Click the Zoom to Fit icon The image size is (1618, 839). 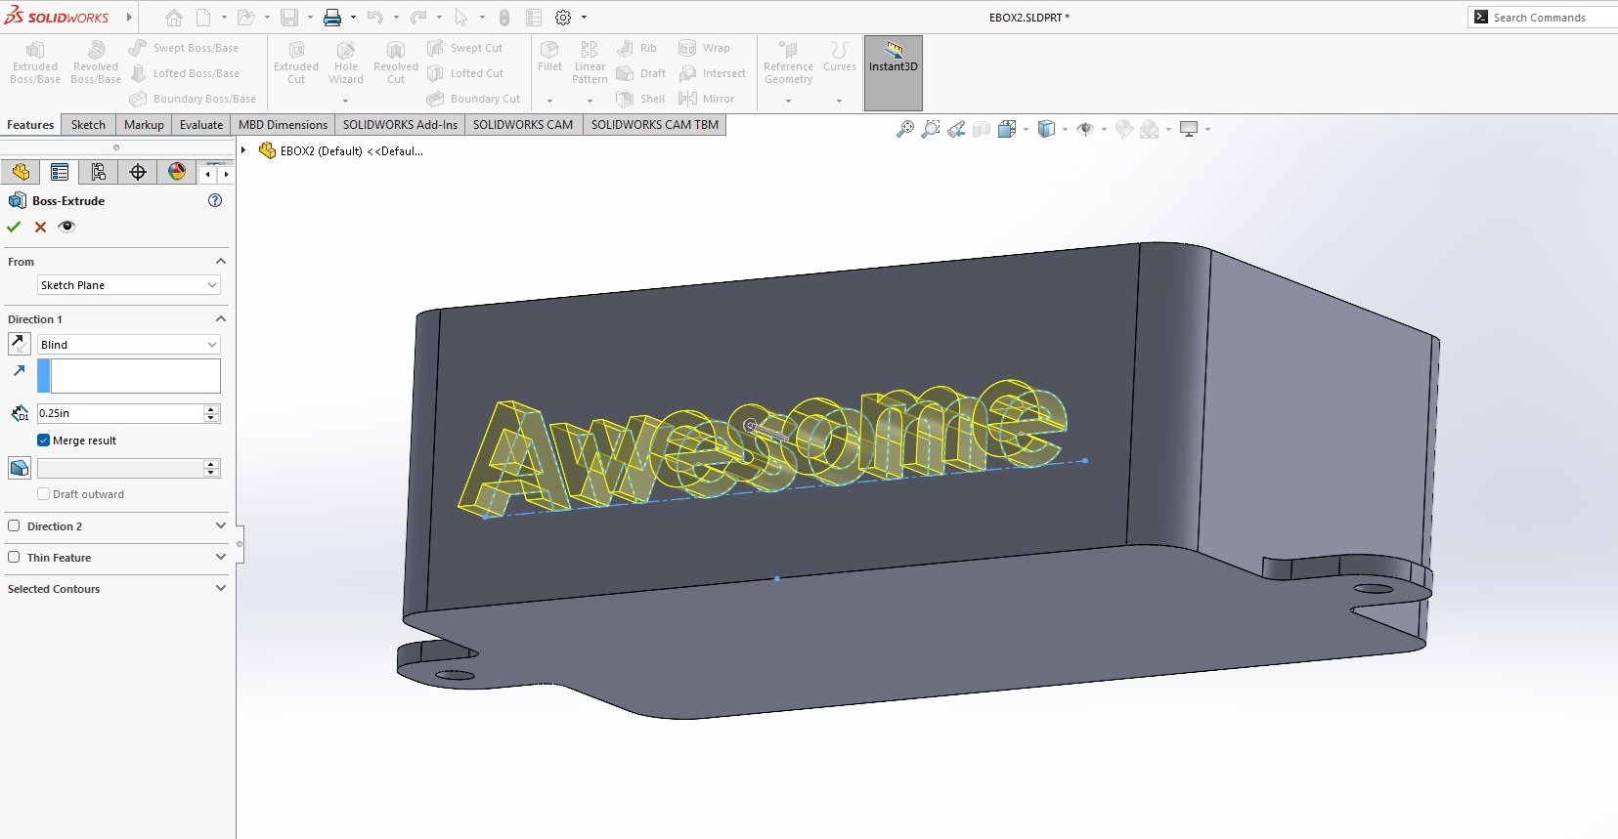905,129
